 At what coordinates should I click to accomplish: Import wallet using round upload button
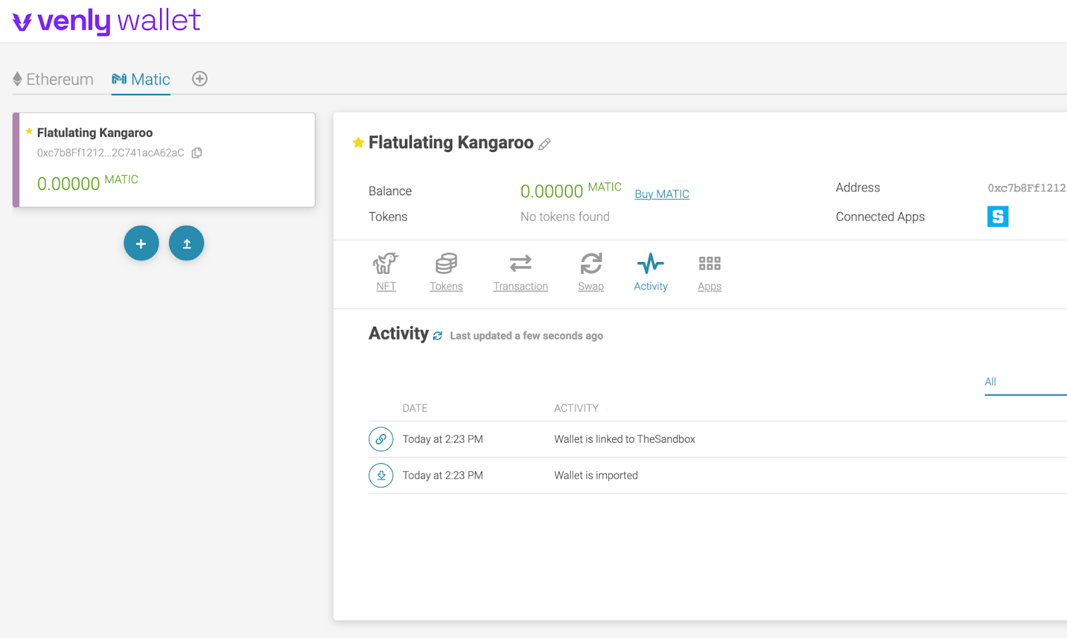[x=187, y=243]
